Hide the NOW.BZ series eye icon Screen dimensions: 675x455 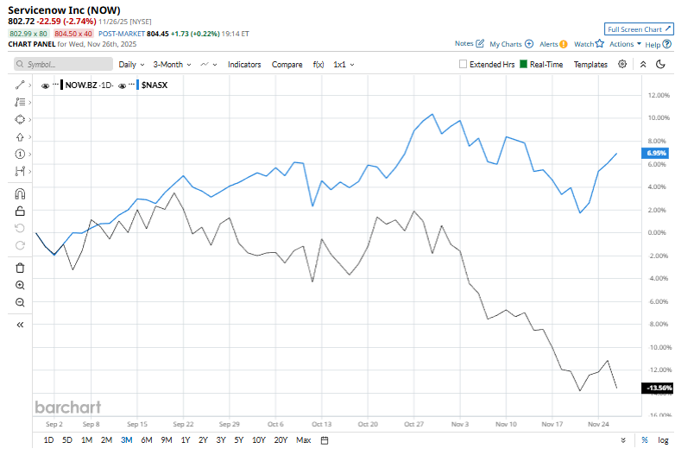tap(45, 85)
